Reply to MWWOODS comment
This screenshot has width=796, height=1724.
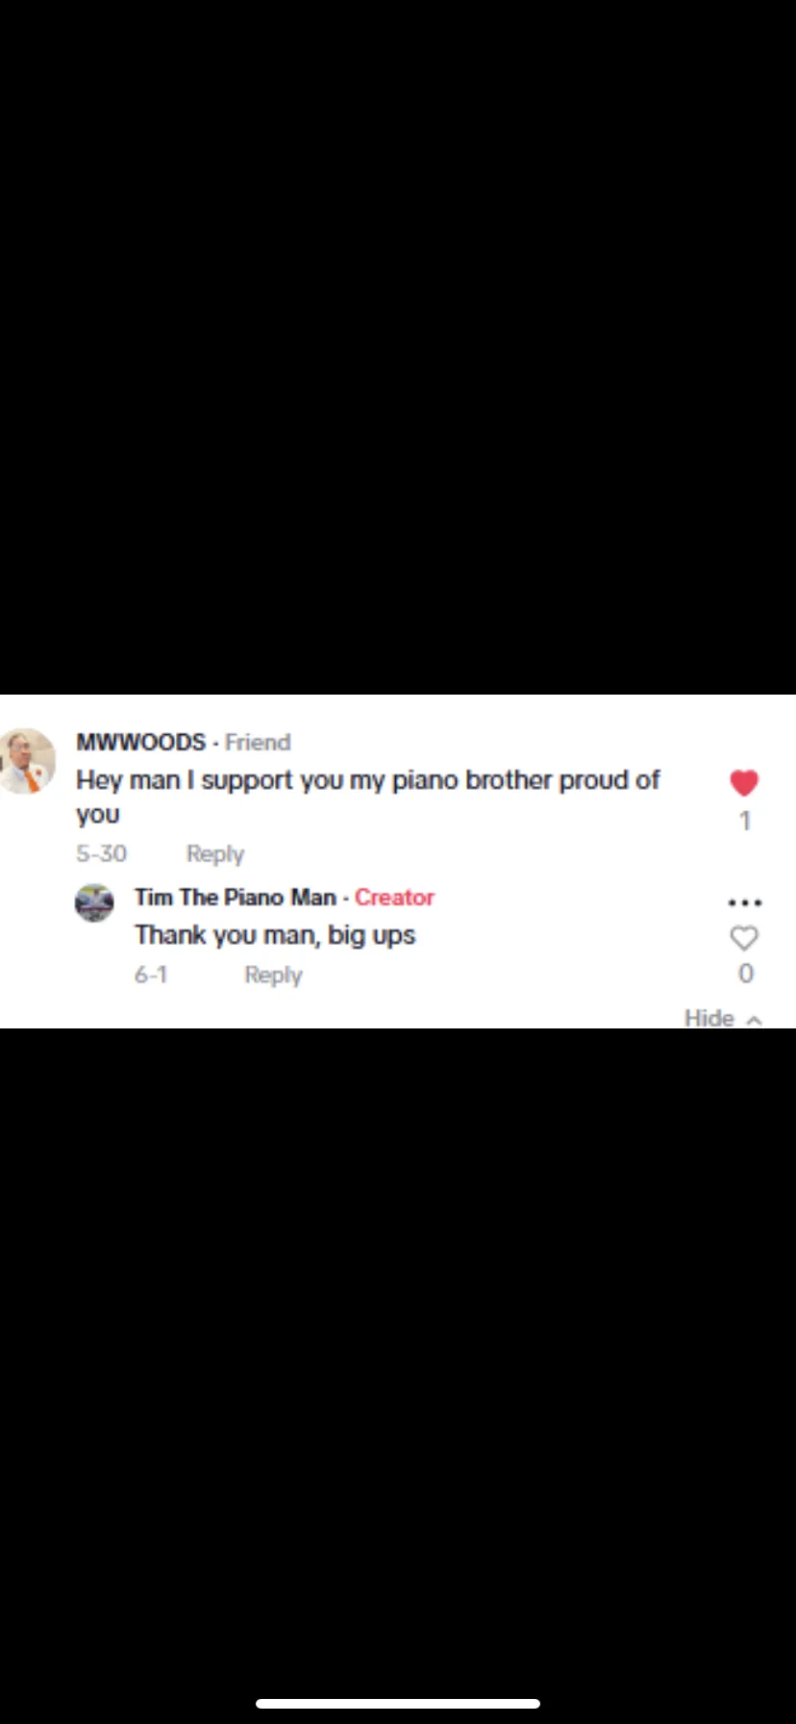215,854
